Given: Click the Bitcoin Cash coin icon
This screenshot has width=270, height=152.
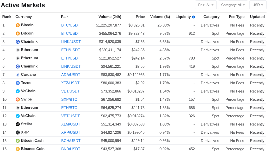Looking at the screenshot, I should coord(18,141).
